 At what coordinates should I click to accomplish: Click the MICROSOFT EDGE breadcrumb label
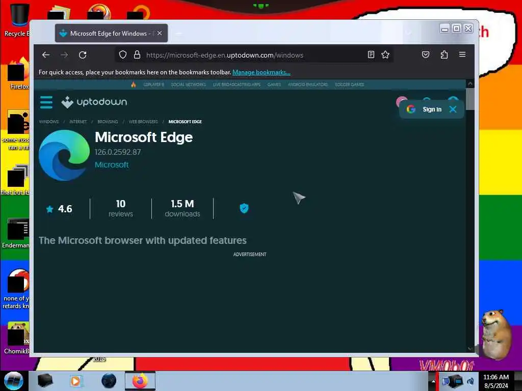(185, 122)
